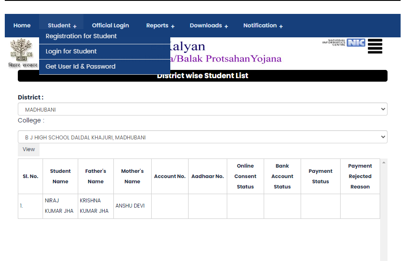Viewport: 401px width, 261px height.
Task: Expand the Downloads menu
Action: pos(209,26)
